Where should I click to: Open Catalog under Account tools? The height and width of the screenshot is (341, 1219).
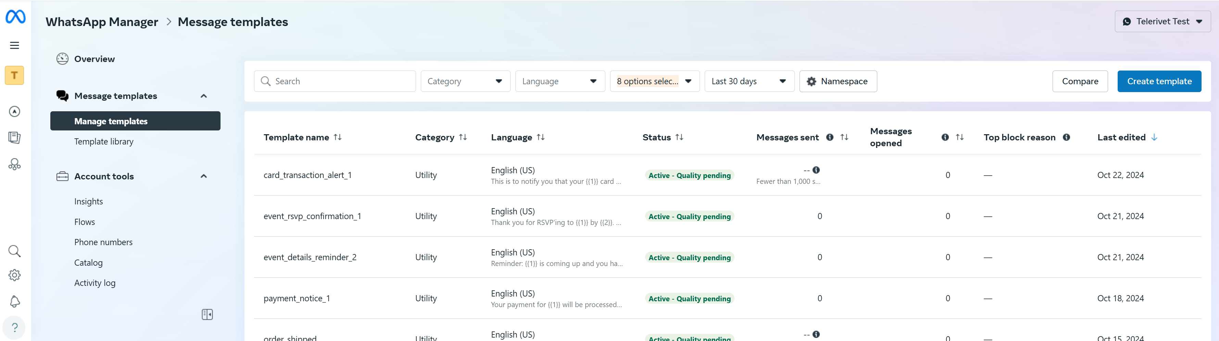[88, 263]
